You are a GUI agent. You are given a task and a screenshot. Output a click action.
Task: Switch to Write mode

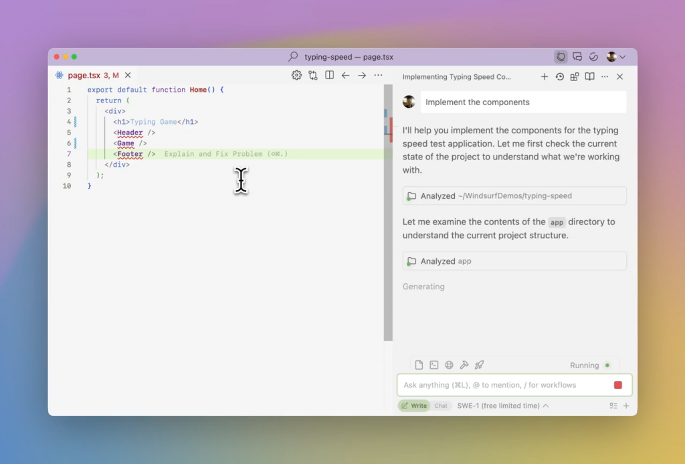tap(413, 406)
